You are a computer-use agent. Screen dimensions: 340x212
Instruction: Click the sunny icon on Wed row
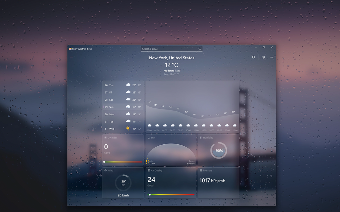click(128, 129)
